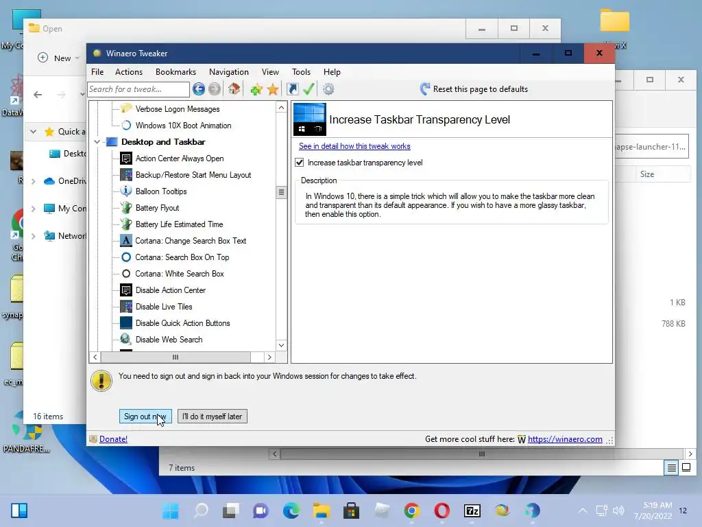Open 7-Zip from taskbar
This screenshot has width=702, height=527.
pos(472,511)
